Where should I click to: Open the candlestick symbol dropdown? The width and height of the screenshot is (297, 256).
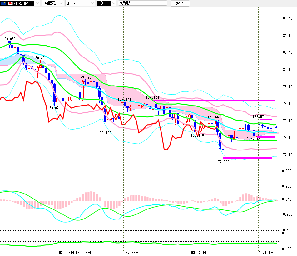106,3
